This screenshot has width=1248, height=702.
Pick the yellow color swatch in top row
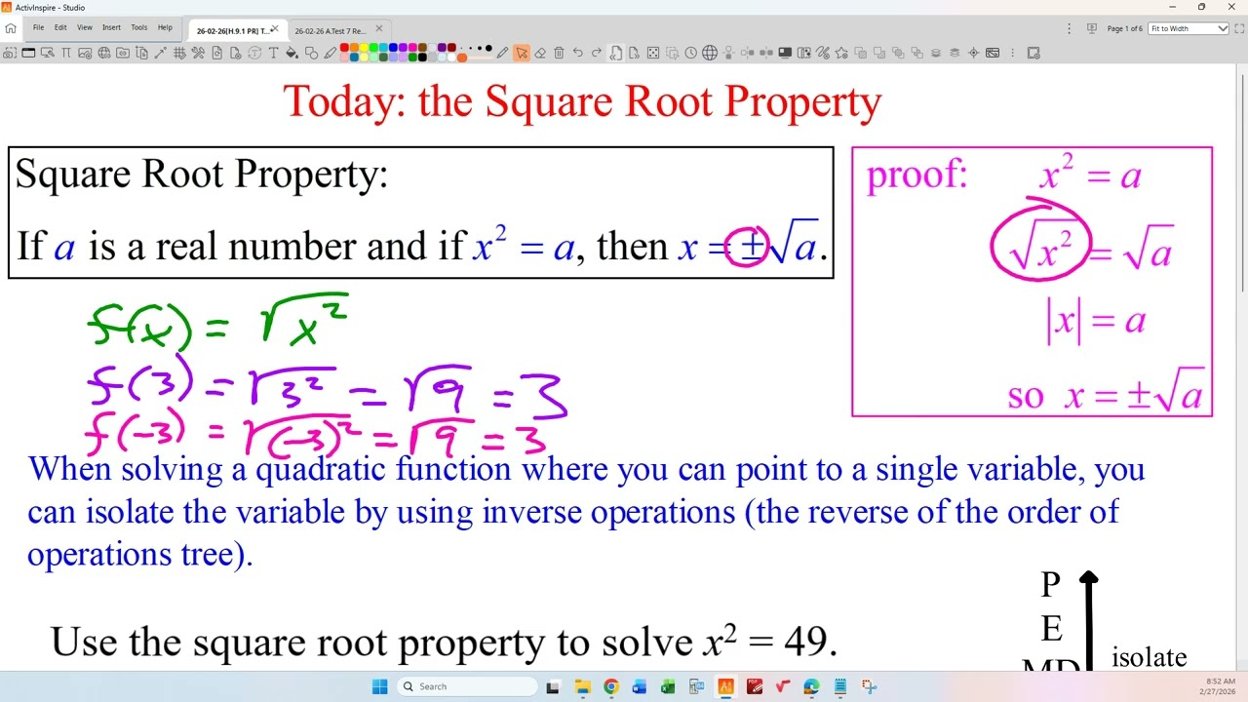(x=364, y=48)
